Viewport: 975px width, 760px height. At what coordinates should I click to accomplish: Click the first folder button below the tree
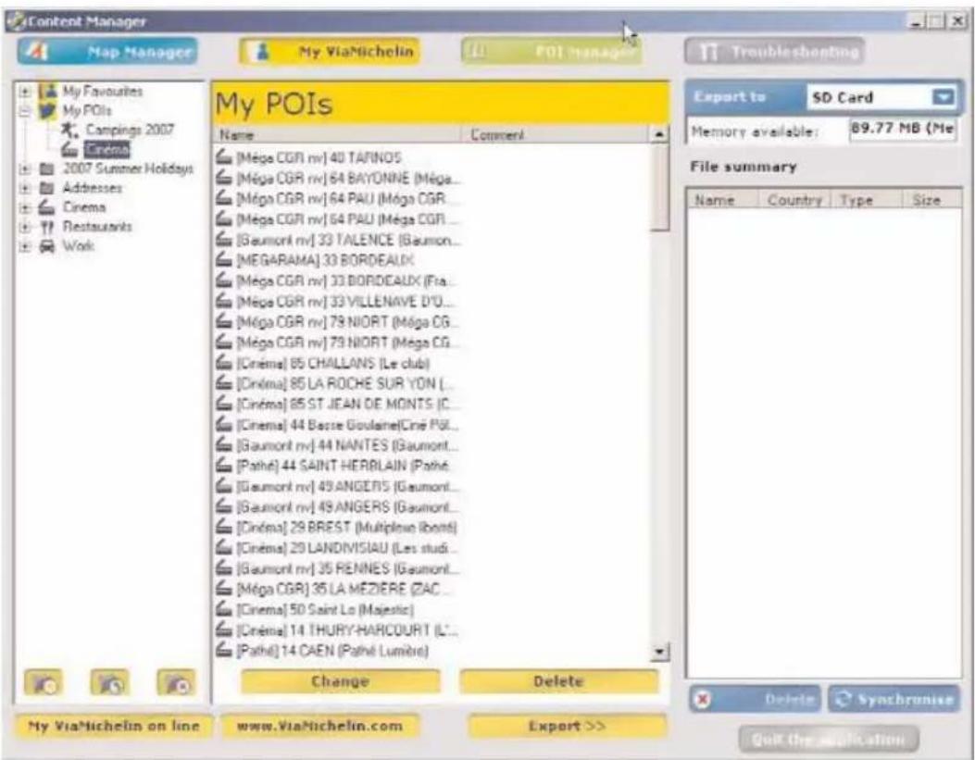click(43, 683)
